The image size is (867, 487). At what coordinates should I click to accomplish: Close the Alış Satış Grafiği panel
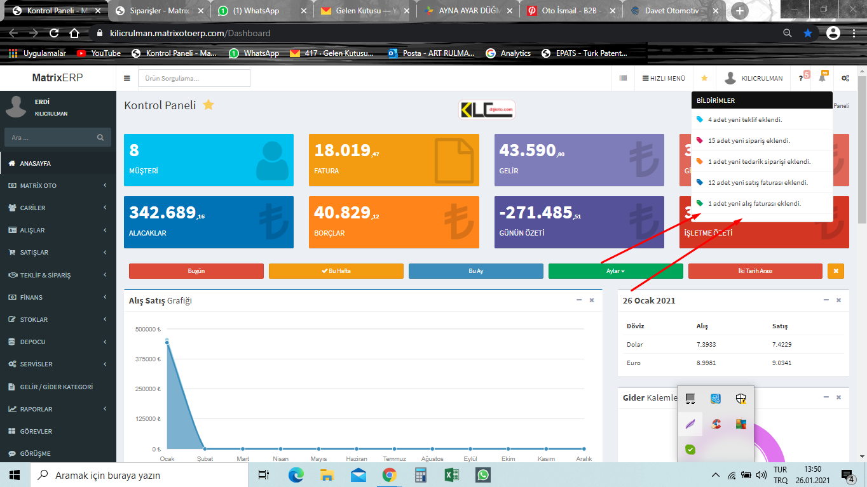591,300
